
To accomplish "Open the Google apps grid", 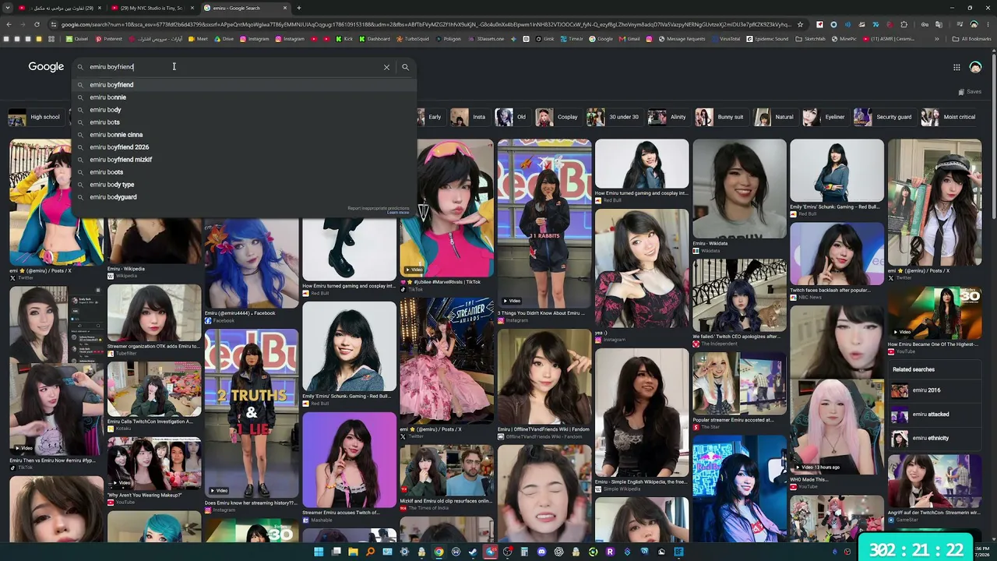I will [956, 67].
